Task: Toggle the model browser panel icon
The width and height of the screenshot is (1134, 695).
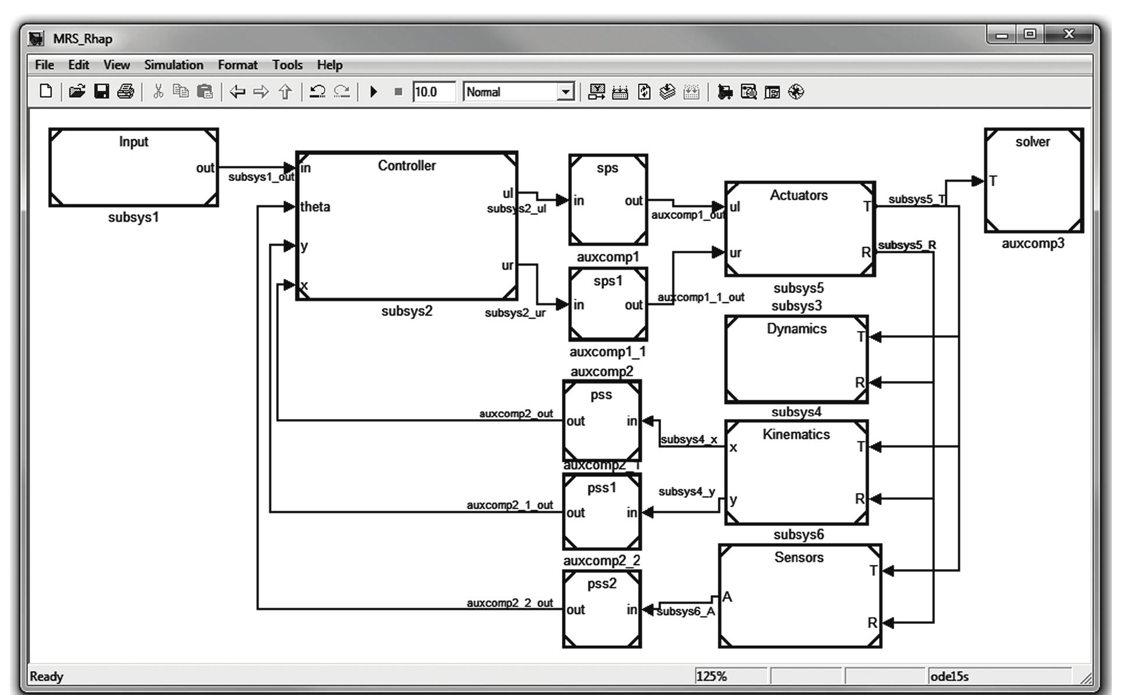Action: [x=772, y=91]
